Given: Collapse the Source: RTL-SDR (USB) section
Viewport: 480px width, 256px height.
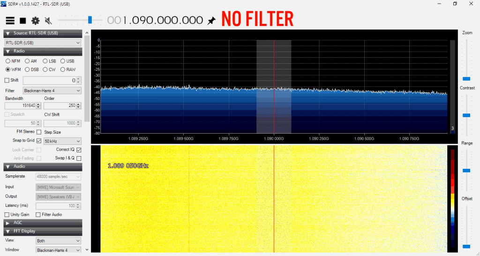Looking at the screenshot, I should pos(8,33).
